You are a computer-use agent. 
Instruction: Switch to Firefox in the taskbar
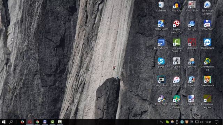(22, 122)
